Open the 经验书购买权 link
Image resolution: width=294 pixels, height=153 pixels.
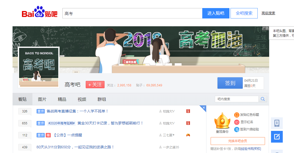(x=251, y=149)
